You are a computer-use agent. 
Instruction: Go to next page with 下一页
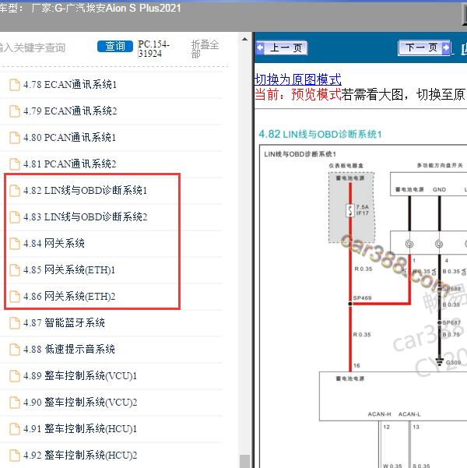pos(424,48)
